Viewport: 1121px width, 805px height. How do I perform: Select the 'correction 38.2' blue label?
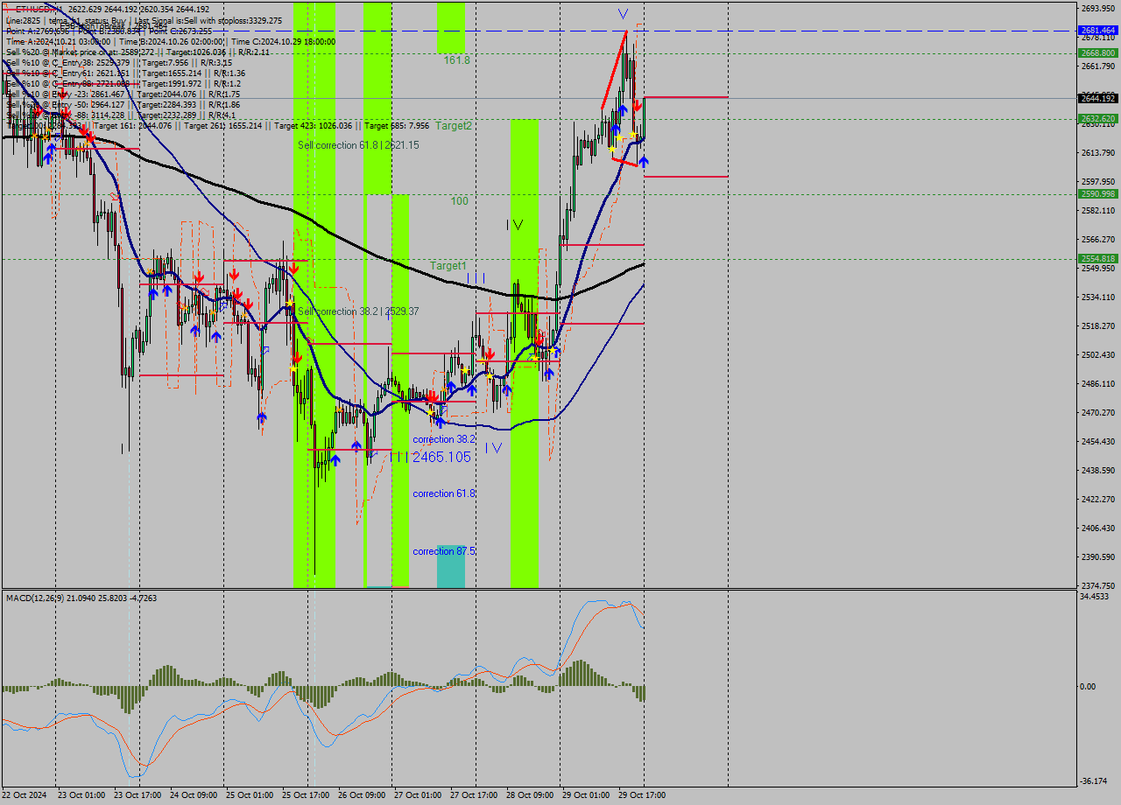point(444,439)
